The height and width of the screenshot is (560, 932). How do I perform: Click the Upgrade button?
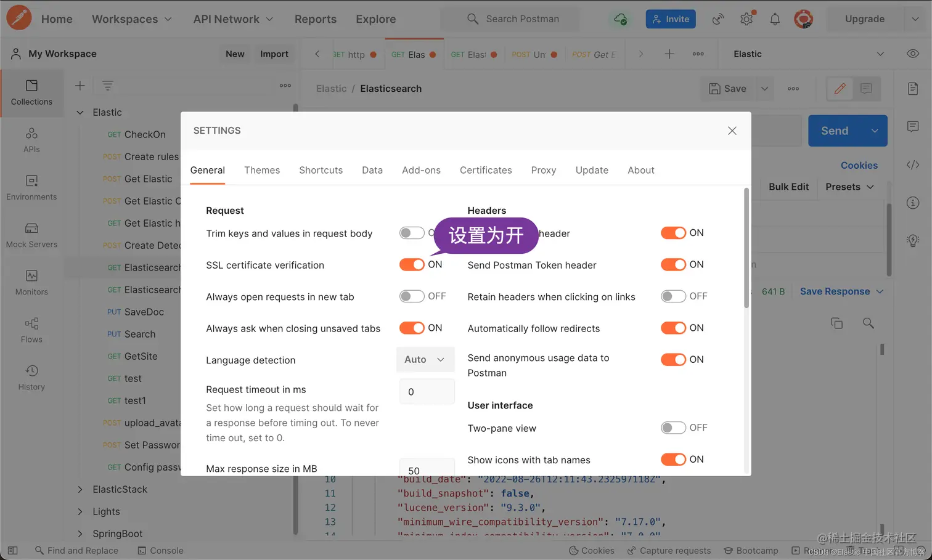(864, 19)
